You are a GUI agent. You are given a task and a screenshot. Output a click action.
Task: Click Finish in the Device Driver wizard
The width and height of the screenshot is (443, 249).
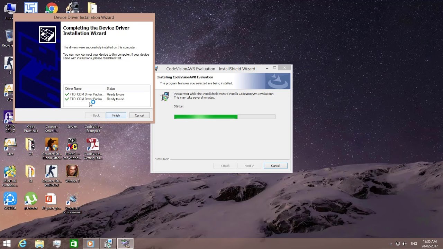tap(116, 115)
